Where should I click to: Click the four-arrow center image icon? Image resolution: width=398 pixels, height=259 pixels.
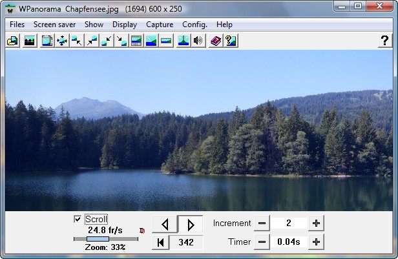(62, 41)
